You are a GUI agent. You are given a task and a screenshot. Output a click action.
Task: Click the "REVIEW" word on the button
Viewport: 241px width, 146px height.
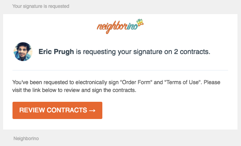pos(32,110)
